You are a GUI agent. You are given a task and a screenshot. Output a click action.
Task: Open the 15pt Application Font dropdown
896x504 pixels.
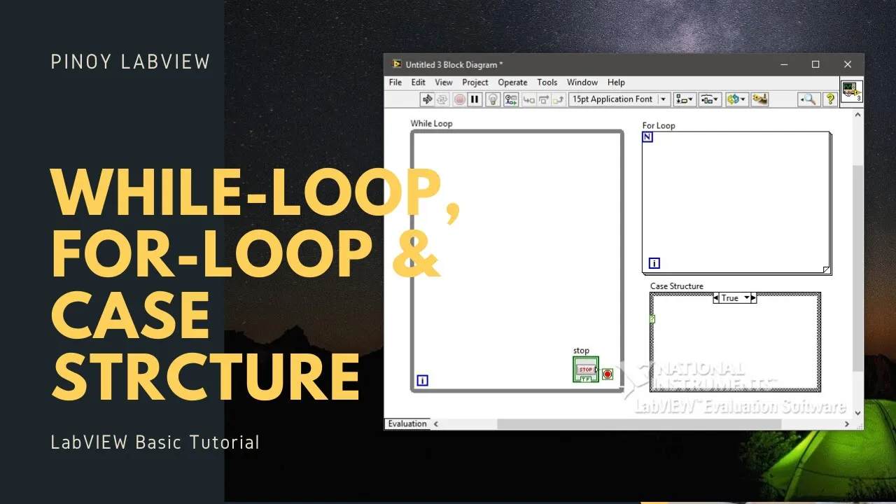tap(619, 99)
